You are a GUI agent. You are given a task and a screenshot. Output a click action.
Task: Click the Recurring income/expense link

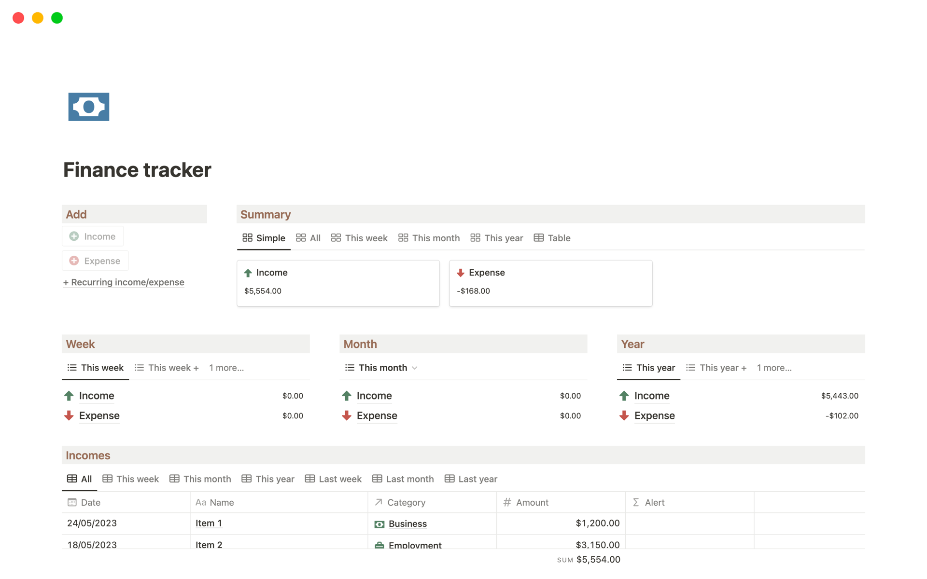coord(124,282)
